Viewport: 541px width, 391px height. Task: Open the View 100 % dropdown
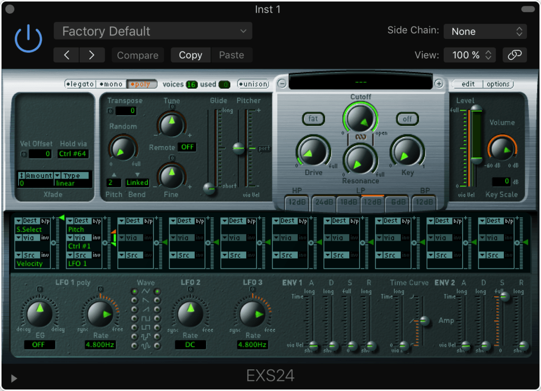470,55
